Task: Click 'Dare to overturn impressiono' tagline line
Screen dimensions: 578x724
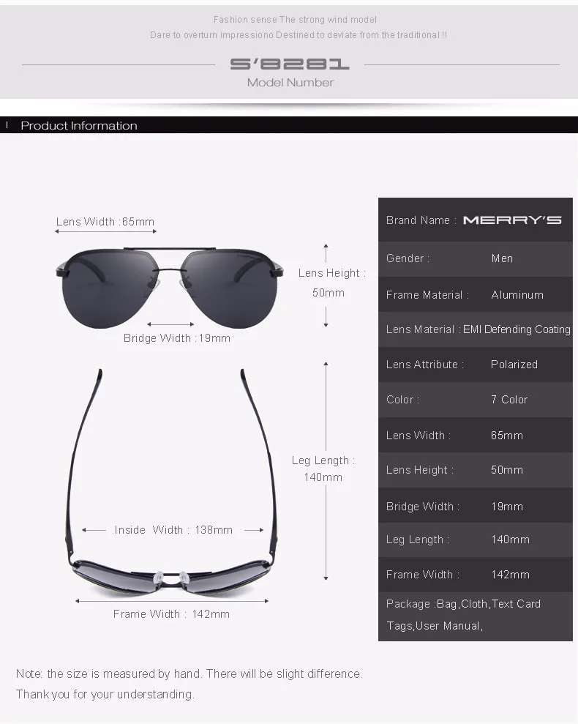Action: (x=299, y=35)
